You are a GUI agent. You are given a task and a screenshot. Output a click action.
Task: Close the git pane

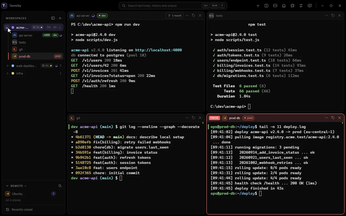point(200,118)
